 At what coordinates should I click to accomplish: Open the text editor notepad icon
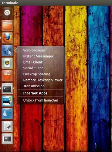(7, 126)
